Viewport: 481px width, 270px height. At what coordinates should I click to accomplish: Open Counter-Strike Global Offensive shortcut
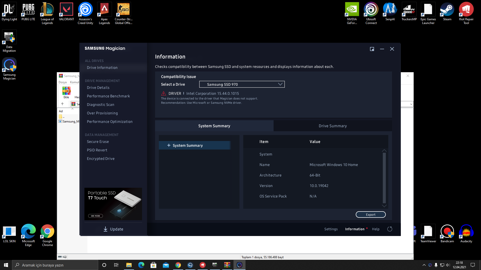[124, 13]
